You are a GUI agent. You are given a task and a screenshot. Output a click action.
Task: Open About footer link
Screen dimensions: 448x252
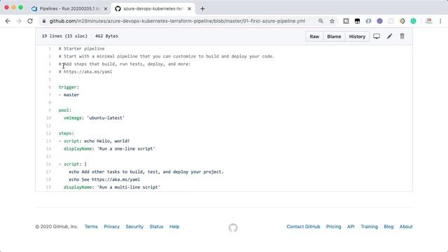(406, 226)
